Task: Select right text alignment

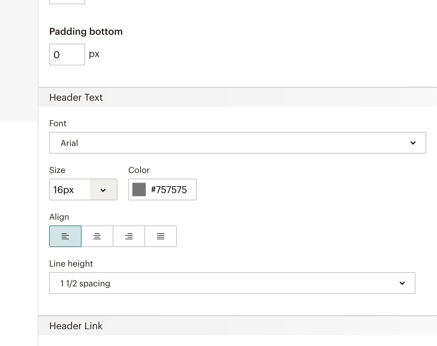Action: coord(129,236)
